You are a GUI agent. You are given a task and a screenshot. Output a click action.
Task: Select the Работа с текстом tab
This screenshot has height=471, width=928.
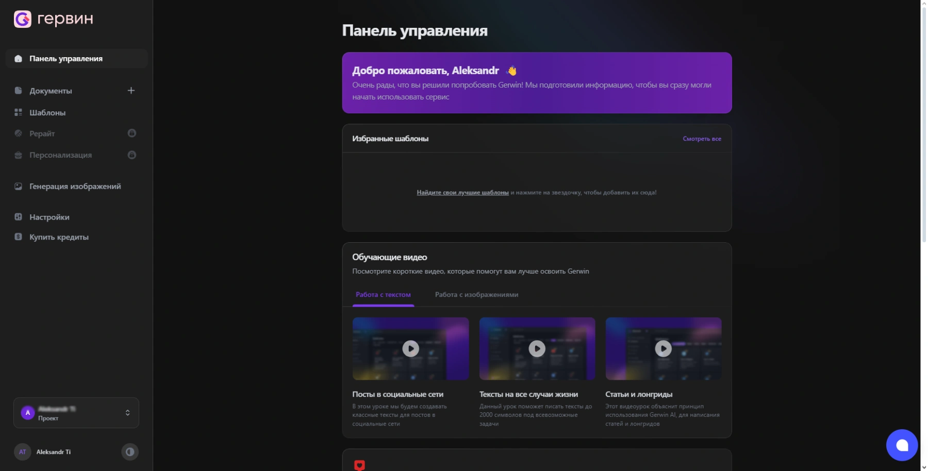tap(383, 295)
